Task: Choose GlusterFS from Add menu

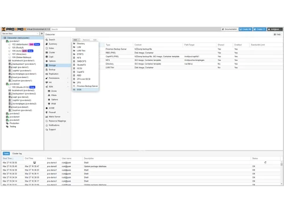Action: point(85,65)
